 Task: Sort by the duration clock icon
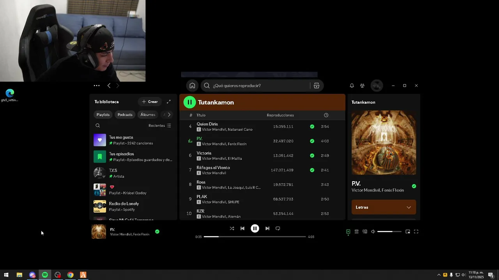(x=326, y=115)
